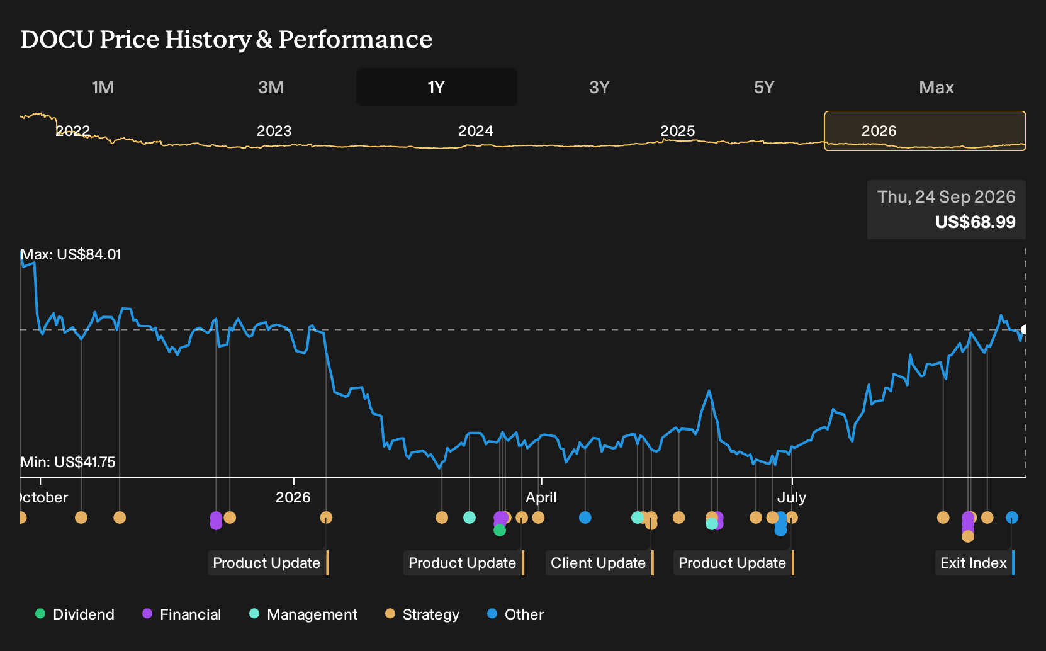This screenshot has height=651, width=1046.
Task: Click the green Dividend event dot
Action: click(500, 530)
